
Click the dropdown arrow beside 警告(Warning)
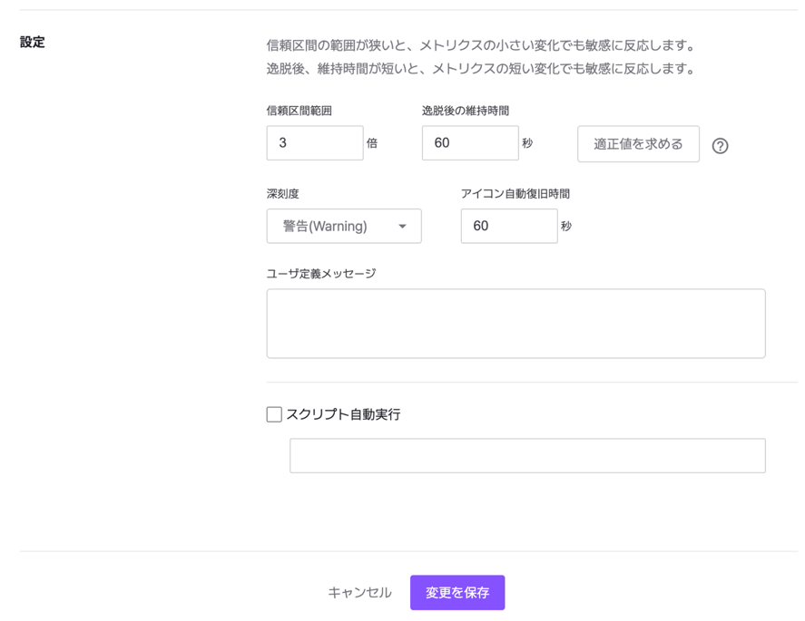(402, 227)
